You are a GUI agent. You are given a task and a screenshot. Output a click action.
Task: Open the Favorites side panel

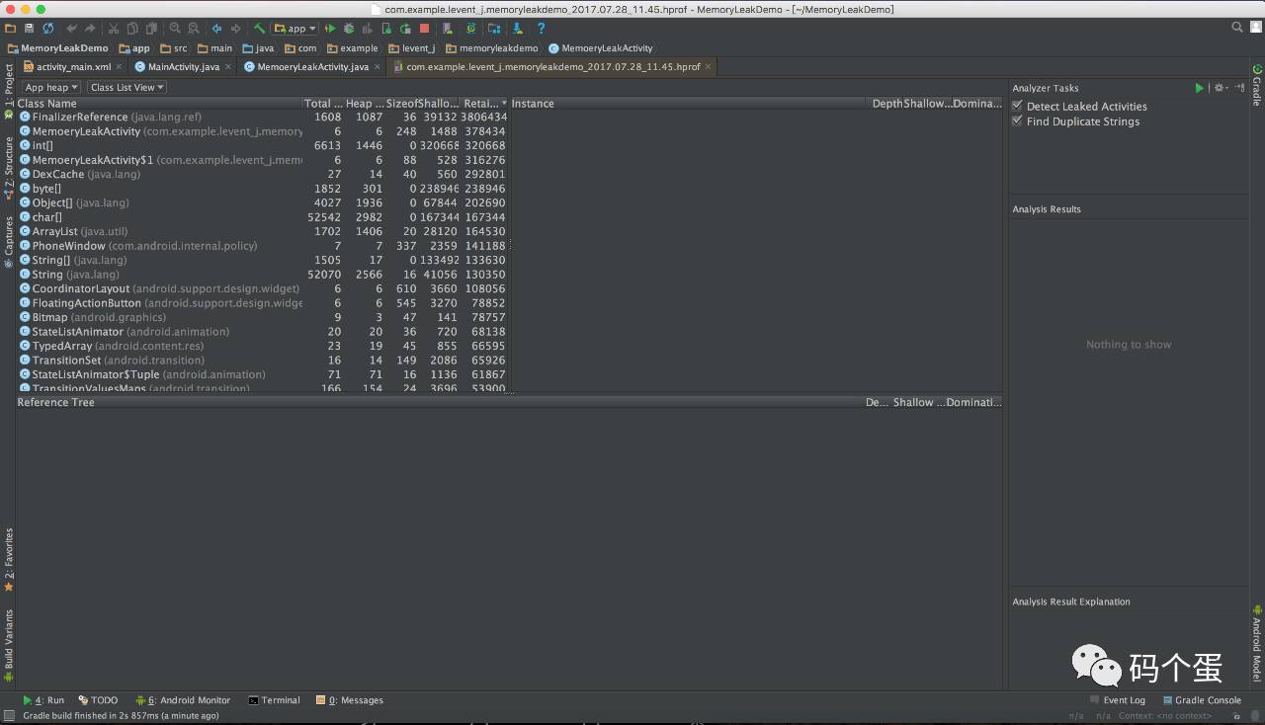click(8, 559)
